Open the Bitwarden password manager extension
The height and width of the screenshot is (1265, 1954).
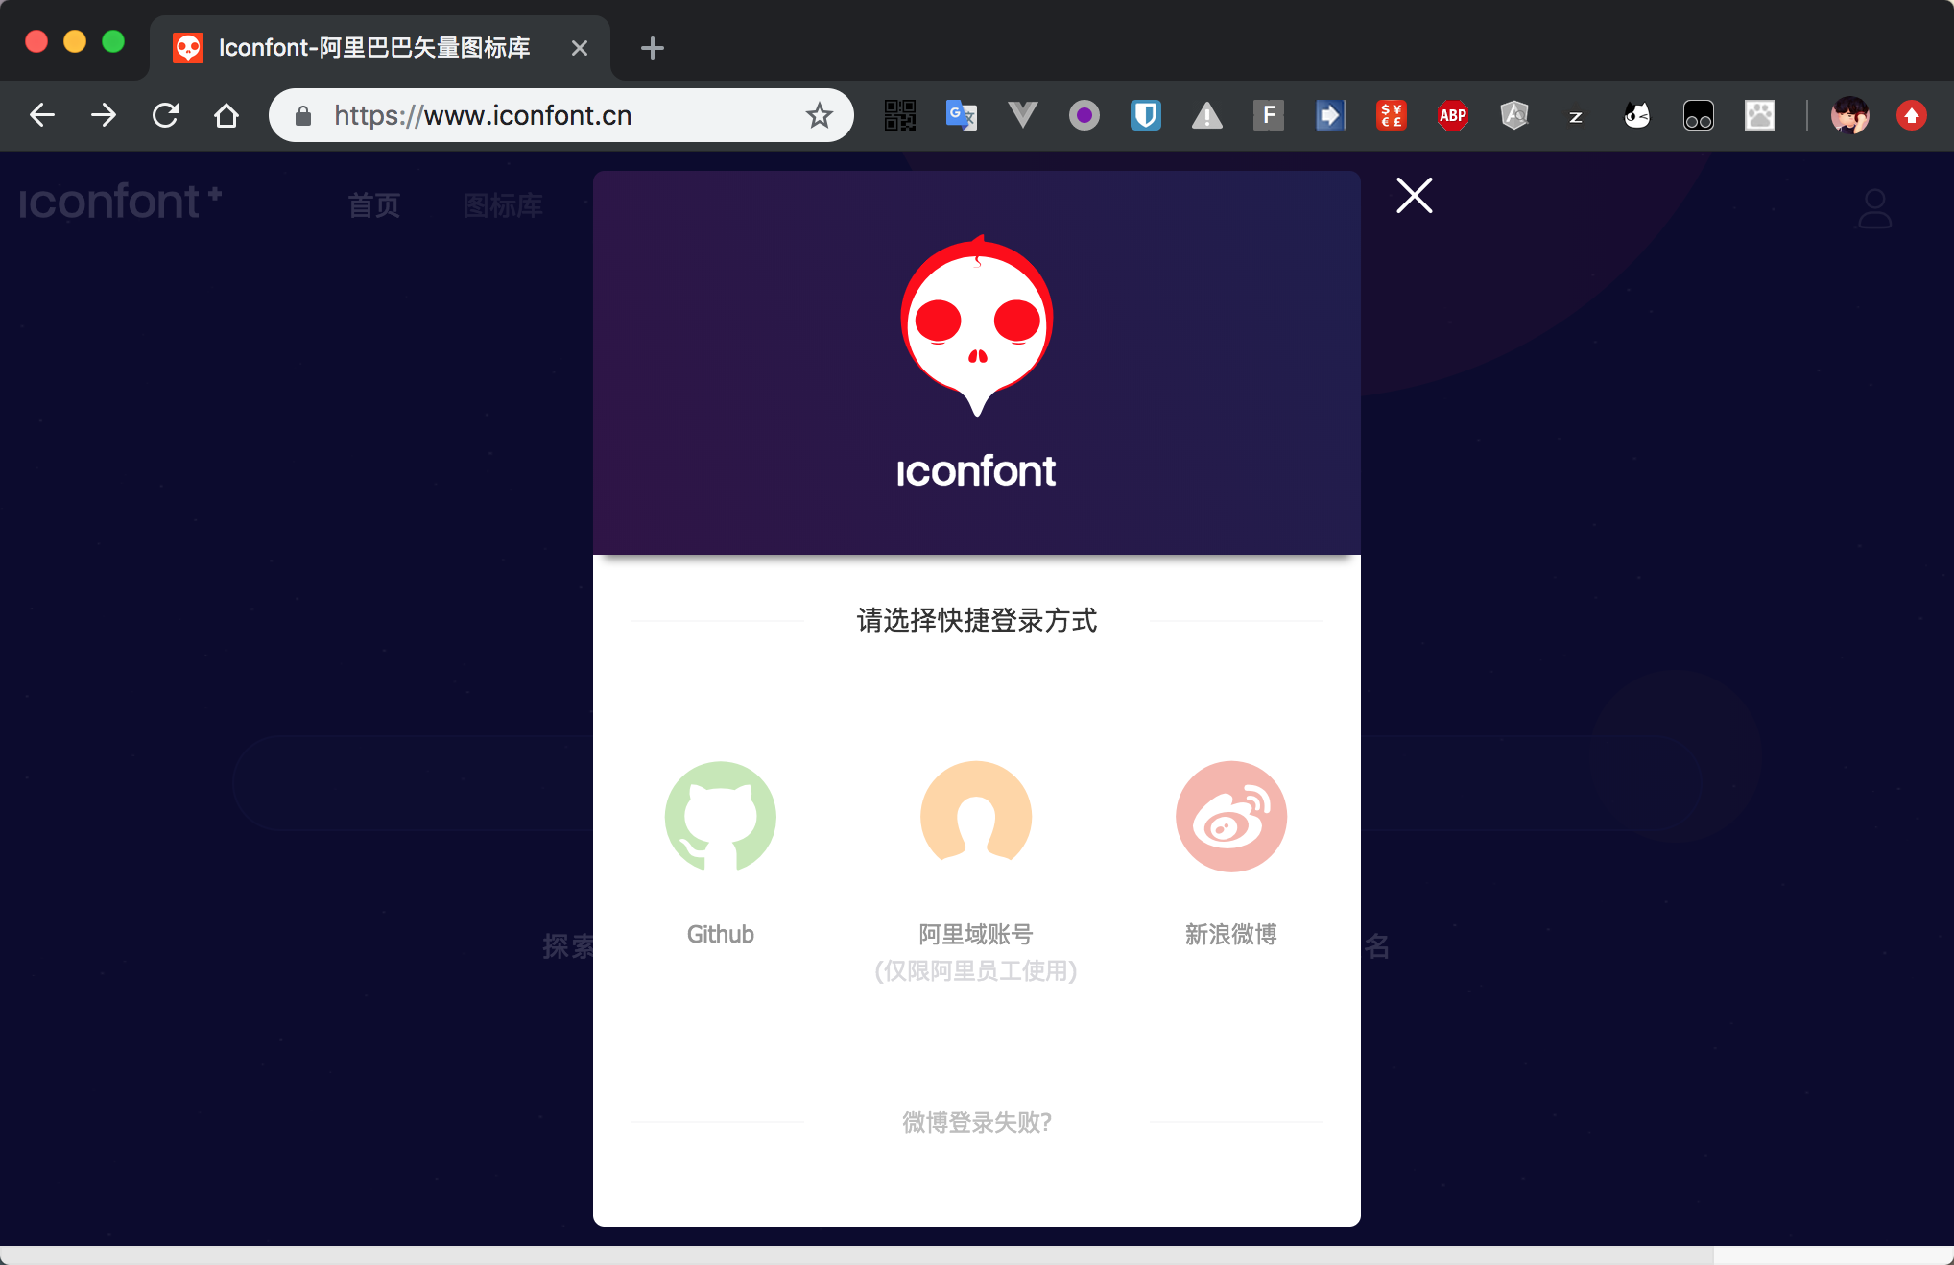pyautogui.click(x=1145, y=115)
